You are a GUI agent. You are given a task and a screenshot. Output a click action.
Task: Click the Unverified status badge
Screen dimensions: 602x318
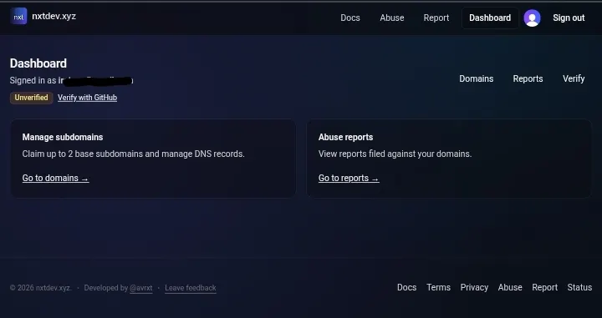[31, 98]
